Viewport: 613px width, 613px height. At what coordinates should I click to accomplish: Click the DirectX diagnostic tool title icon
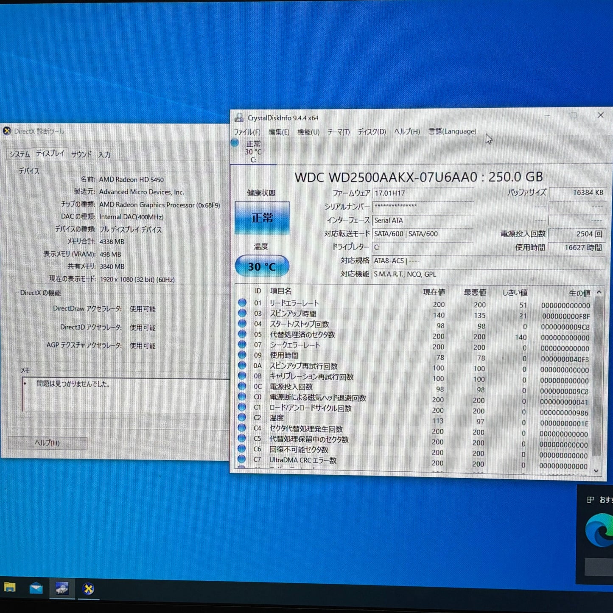tap(7, 131)
